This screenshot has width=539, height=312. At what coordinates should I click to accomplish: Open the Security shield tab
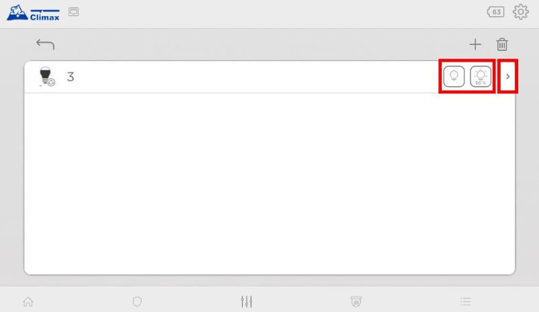(137, 302)
